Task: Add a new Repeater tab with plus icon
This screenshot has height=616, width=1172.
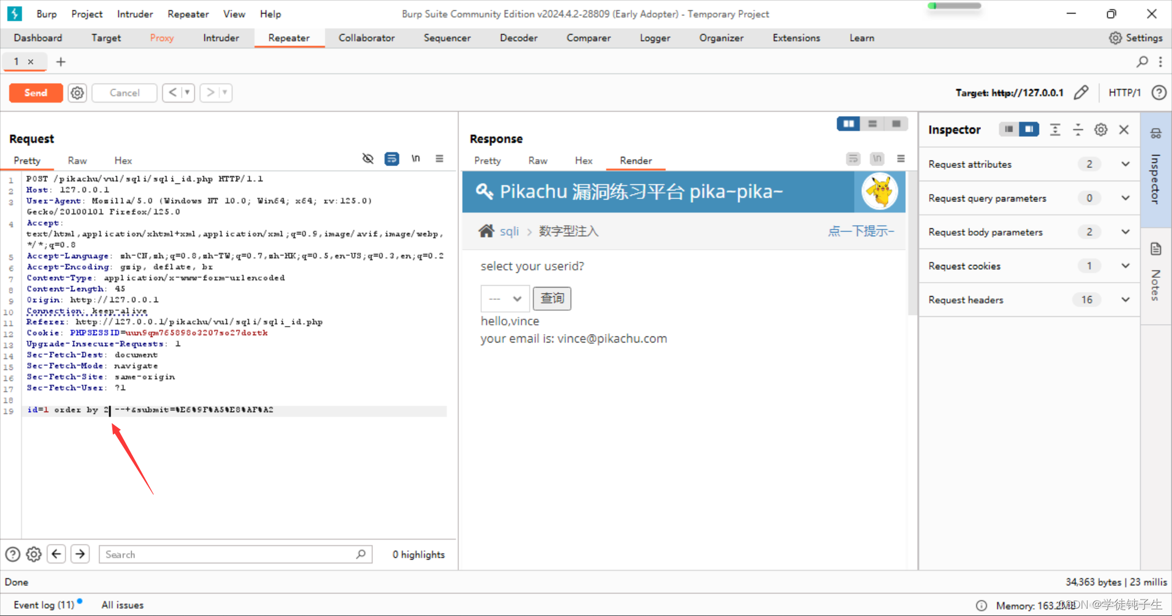Action: pos(60,62)
